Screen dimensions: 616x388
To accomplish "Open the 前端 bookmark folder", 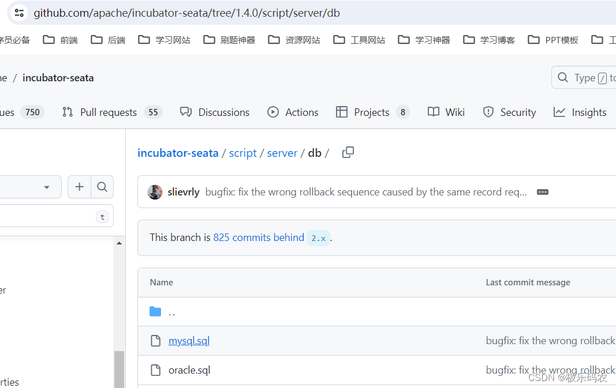I will (x=61, y=40).
